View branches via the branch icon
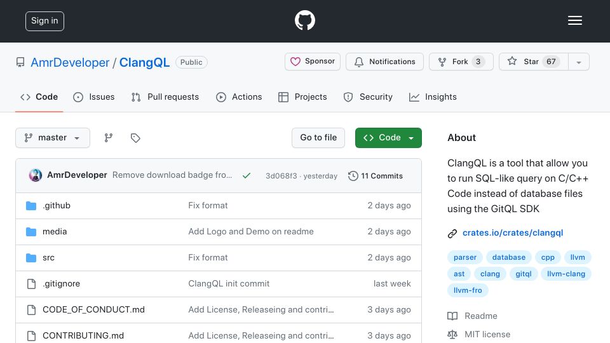The image size is (610, 343). tap(109, 138)
